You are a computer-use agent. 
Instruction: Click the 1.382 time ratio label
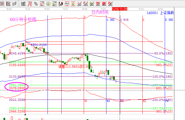pyautogui.click(x=111, y=20)
